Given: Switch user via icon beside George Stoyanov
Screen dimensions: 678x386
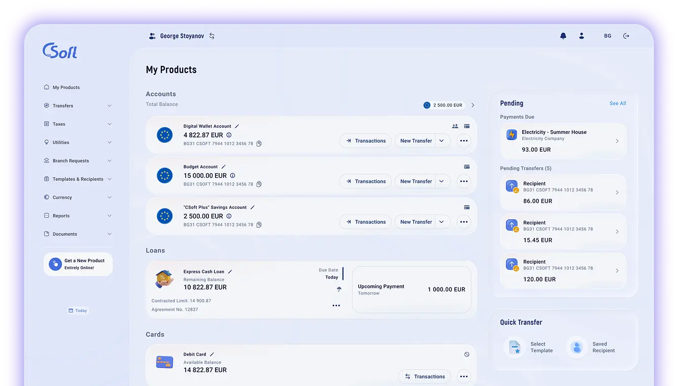Looking at the screenshot, I should point(212,36).
